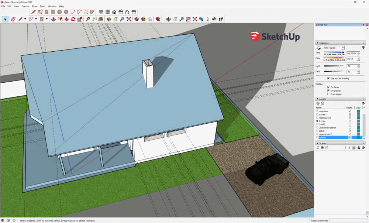Enable the 'From edges' shadow display
Image resolution: width=369 pixels, height=223 pixels.
click(x=328, y=94)
